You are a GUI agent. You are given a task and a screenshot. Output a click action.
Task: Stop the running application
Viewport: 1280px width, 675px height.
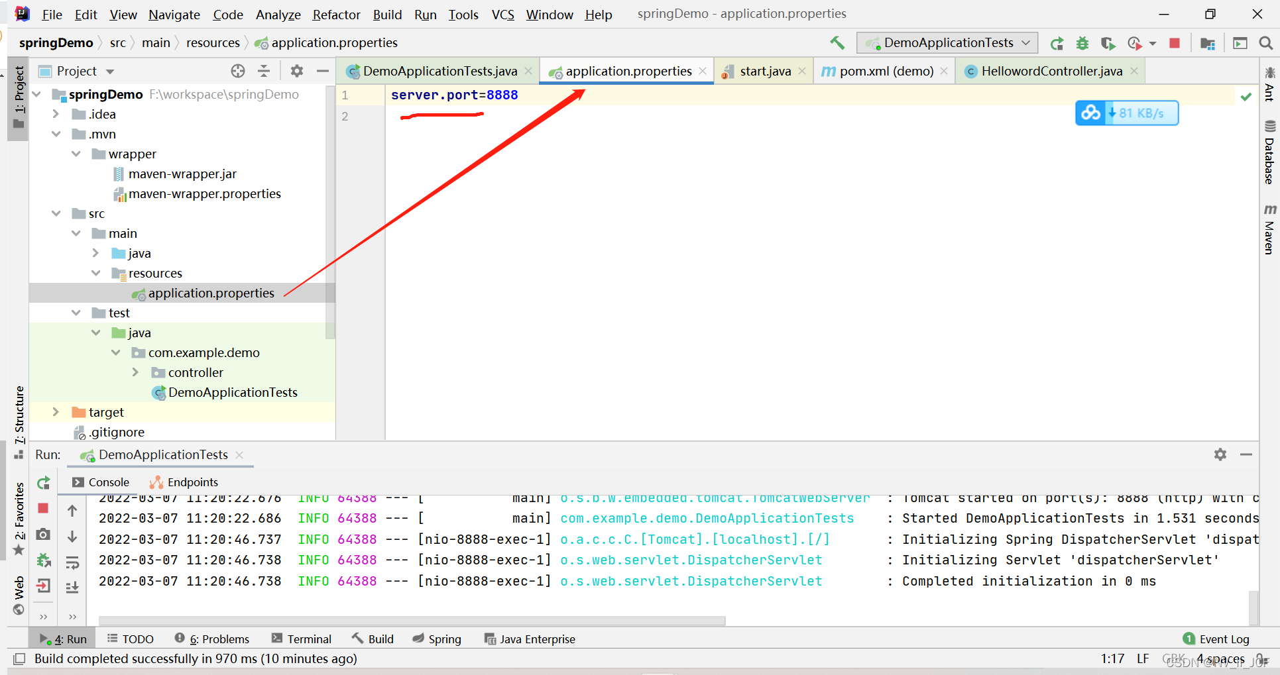1175,42
